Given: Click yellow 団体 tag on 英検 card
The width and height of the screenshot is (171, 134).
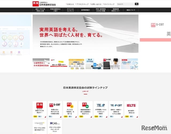Looking at the screenshot, I should 35,116.
